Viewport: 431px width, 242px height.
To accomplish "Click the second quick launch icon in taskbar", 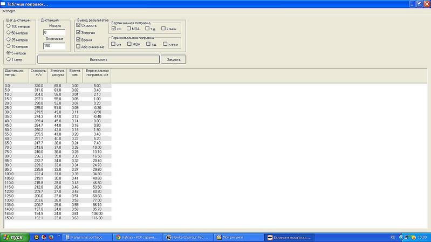I will (44, 237).
